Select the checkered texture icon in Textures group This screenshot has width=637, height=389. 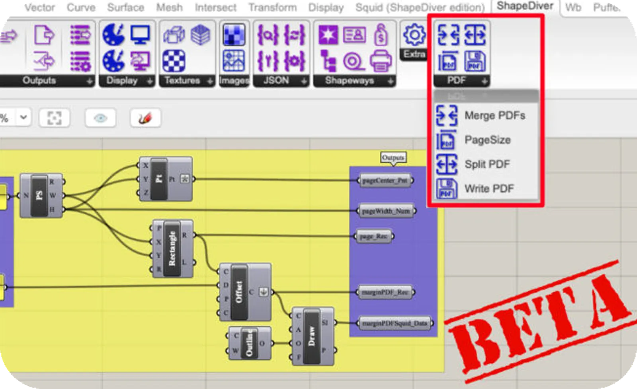click(x=174, y=60)
